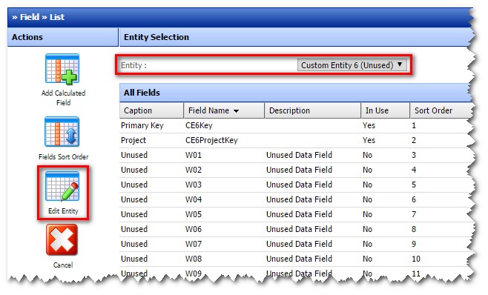Screen dimensions: 488x295
Task: Select field name W06
Action: (x=194, y=229)
